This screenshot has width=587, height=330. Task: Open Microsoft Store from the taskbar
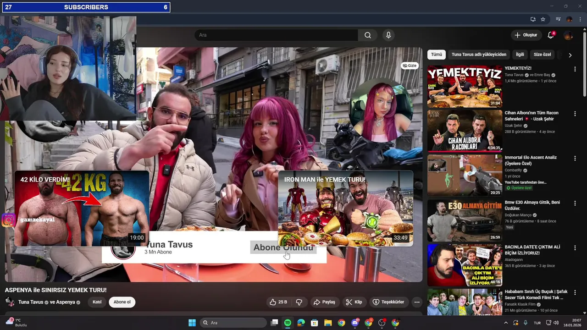click(x=315, y=323)
